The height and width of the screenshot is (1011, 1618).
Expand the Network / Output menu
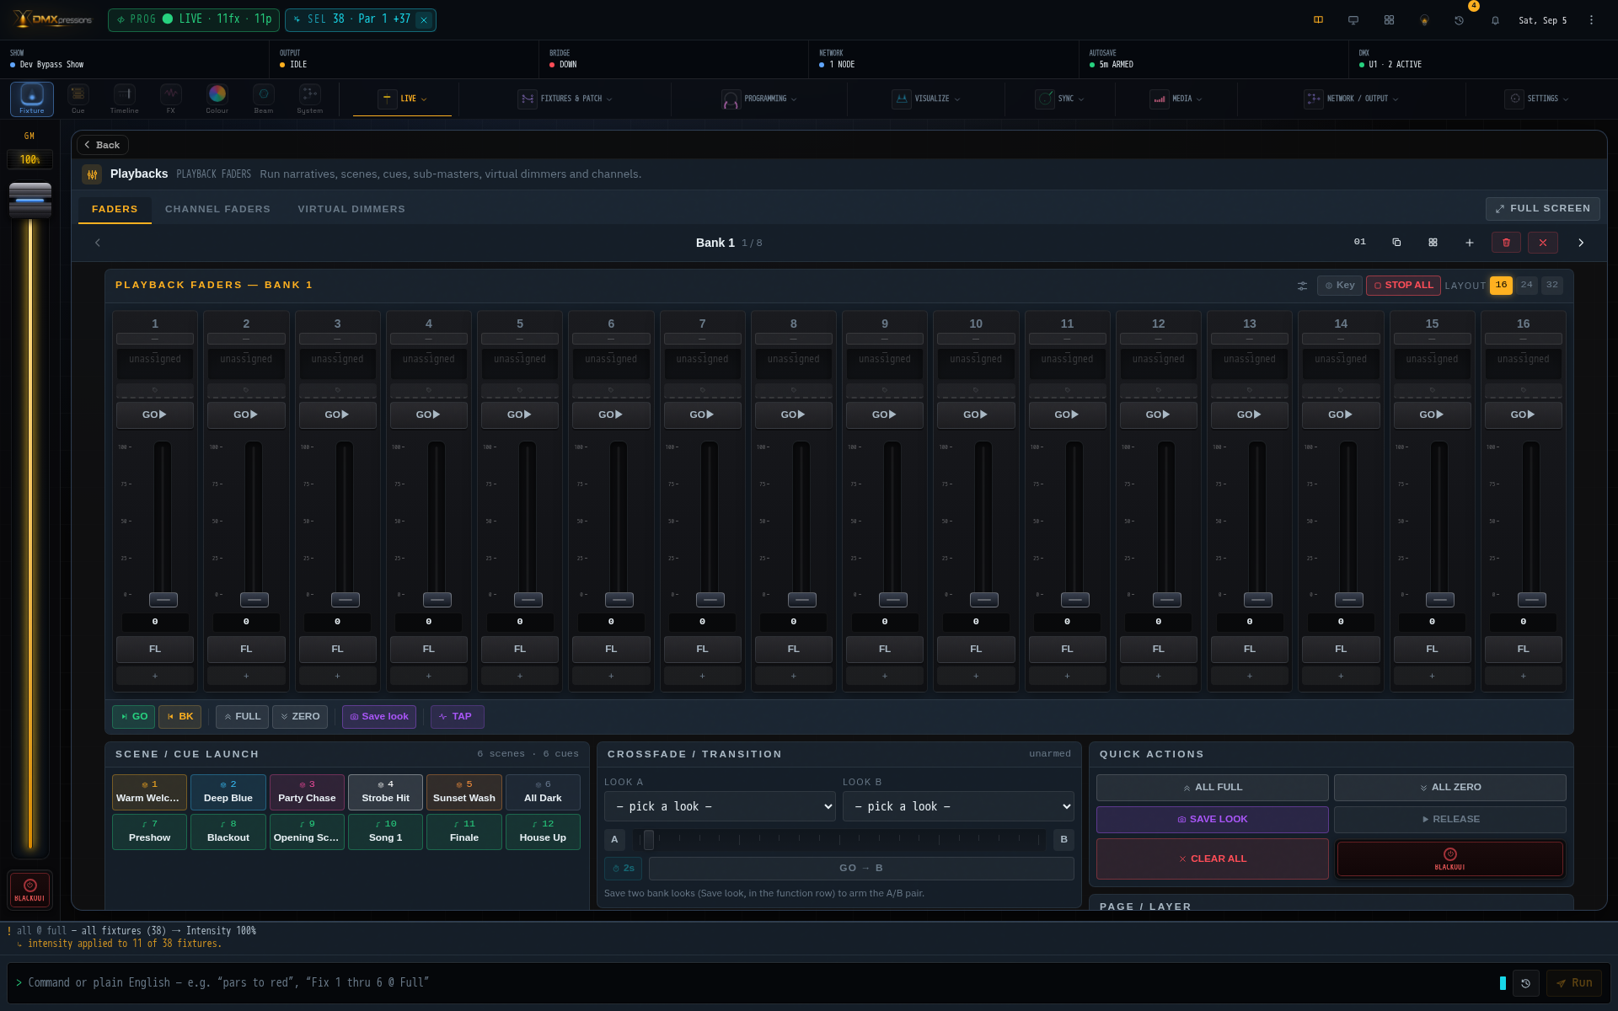coord(1351,99)
